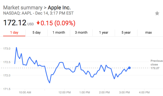Open the 1 month chart range
163x96 pixels.
[x=59, y=33]
